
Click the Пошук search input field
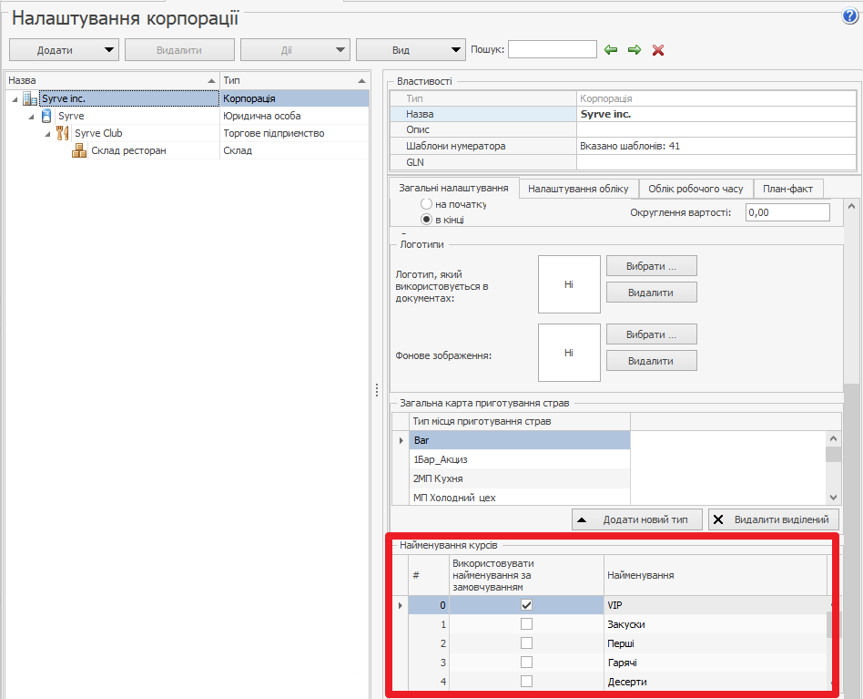(552, 49)
